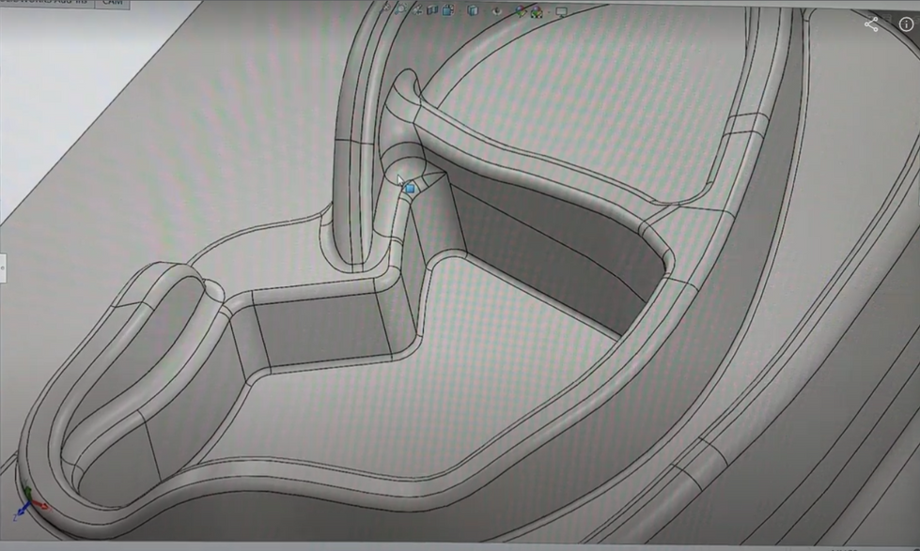Select the Zoom to Fit magnifier tool
This screenshot has width=920, height=551.
[x=387, y=9]
